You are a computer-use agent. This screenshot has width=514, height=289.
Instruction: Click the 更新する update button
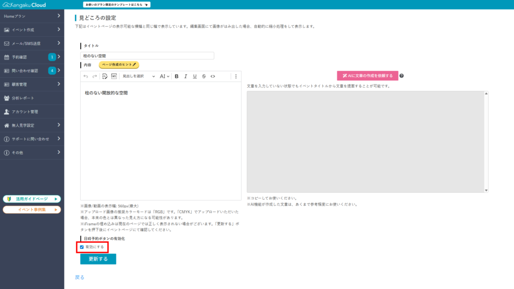point(97,260)
